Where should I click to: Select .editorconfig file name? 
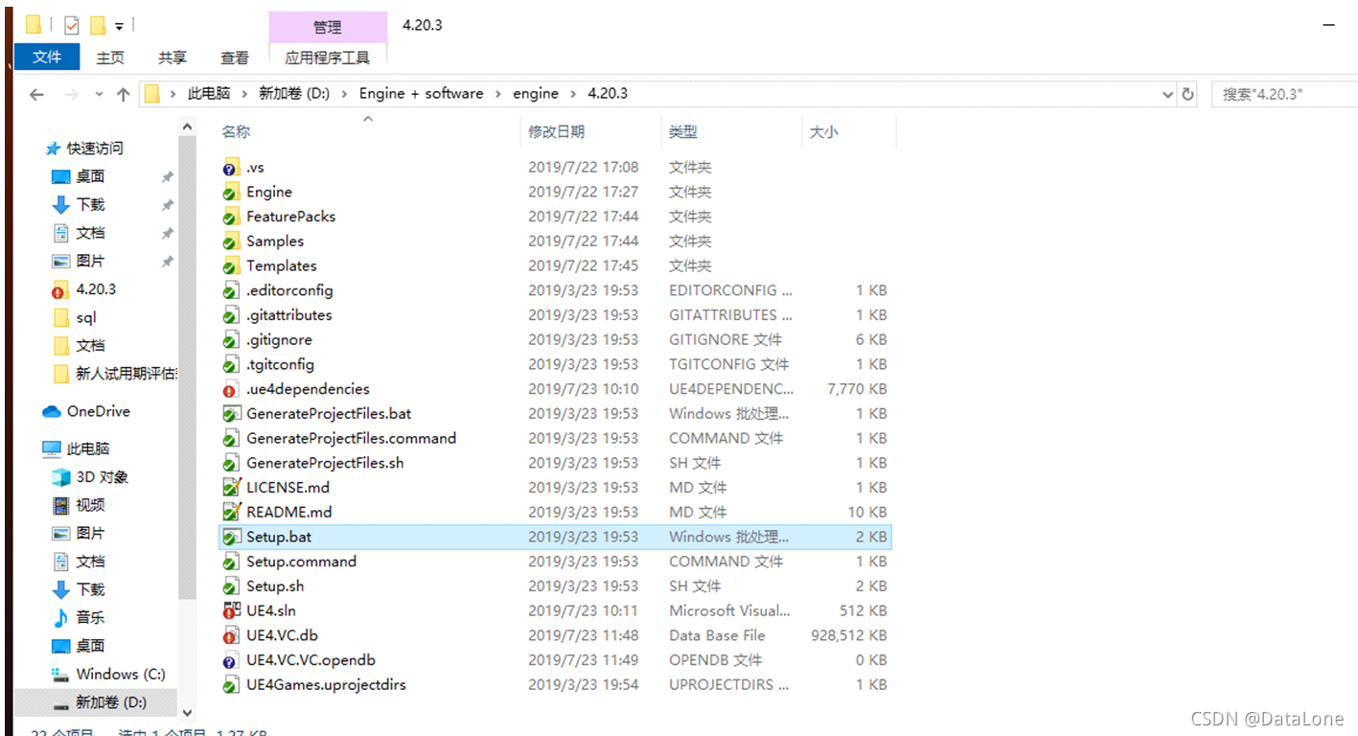[x=289, y=290]
